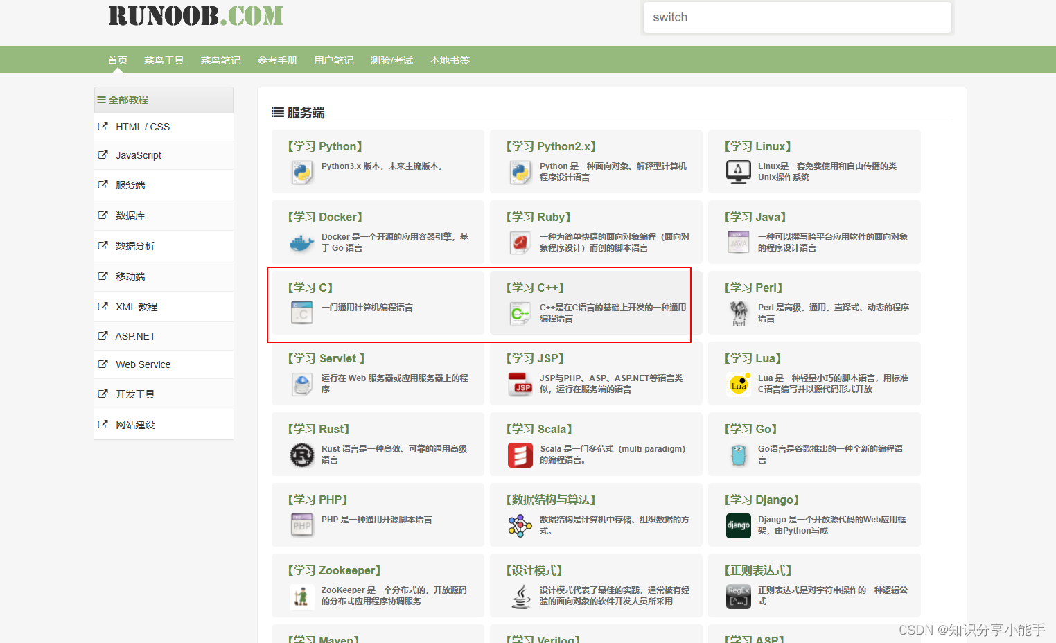Click the 全部教程 sidebar header

click(x=164, y=100)
